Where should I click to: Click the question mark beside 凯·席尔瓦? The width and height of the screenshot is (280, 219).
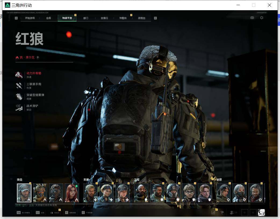click(x=38, y=58)
